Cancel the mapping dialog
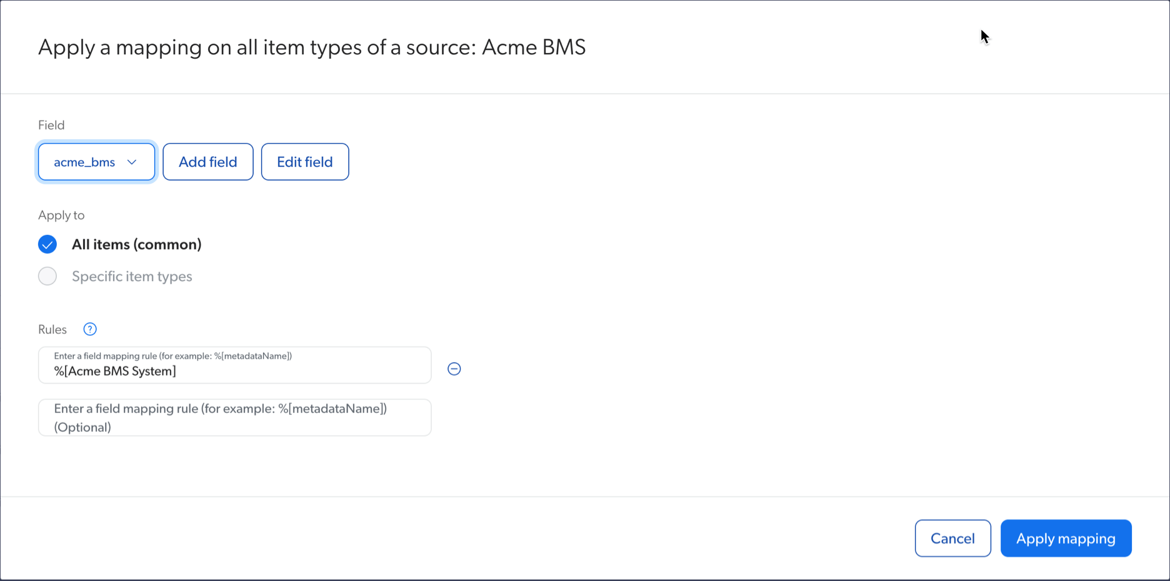 click(952, 538)
